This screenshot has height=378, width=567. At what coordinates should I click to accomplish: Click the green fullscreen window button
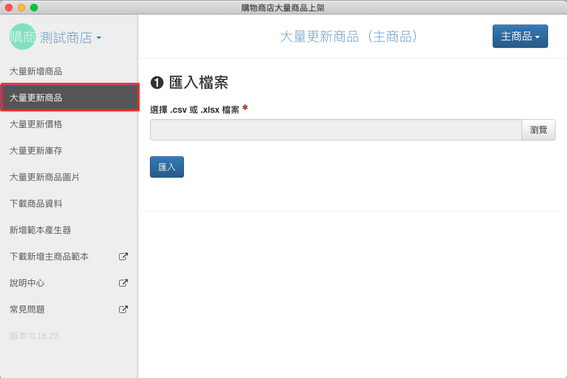coord(34,7)
